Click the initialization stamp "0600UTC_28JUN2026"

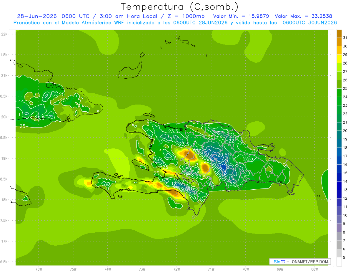pos(200,23)
